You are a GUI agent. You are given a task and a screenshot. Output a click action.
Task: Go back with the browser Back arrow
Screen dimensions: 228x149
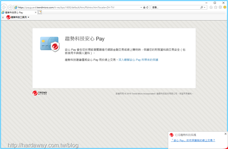4,7
